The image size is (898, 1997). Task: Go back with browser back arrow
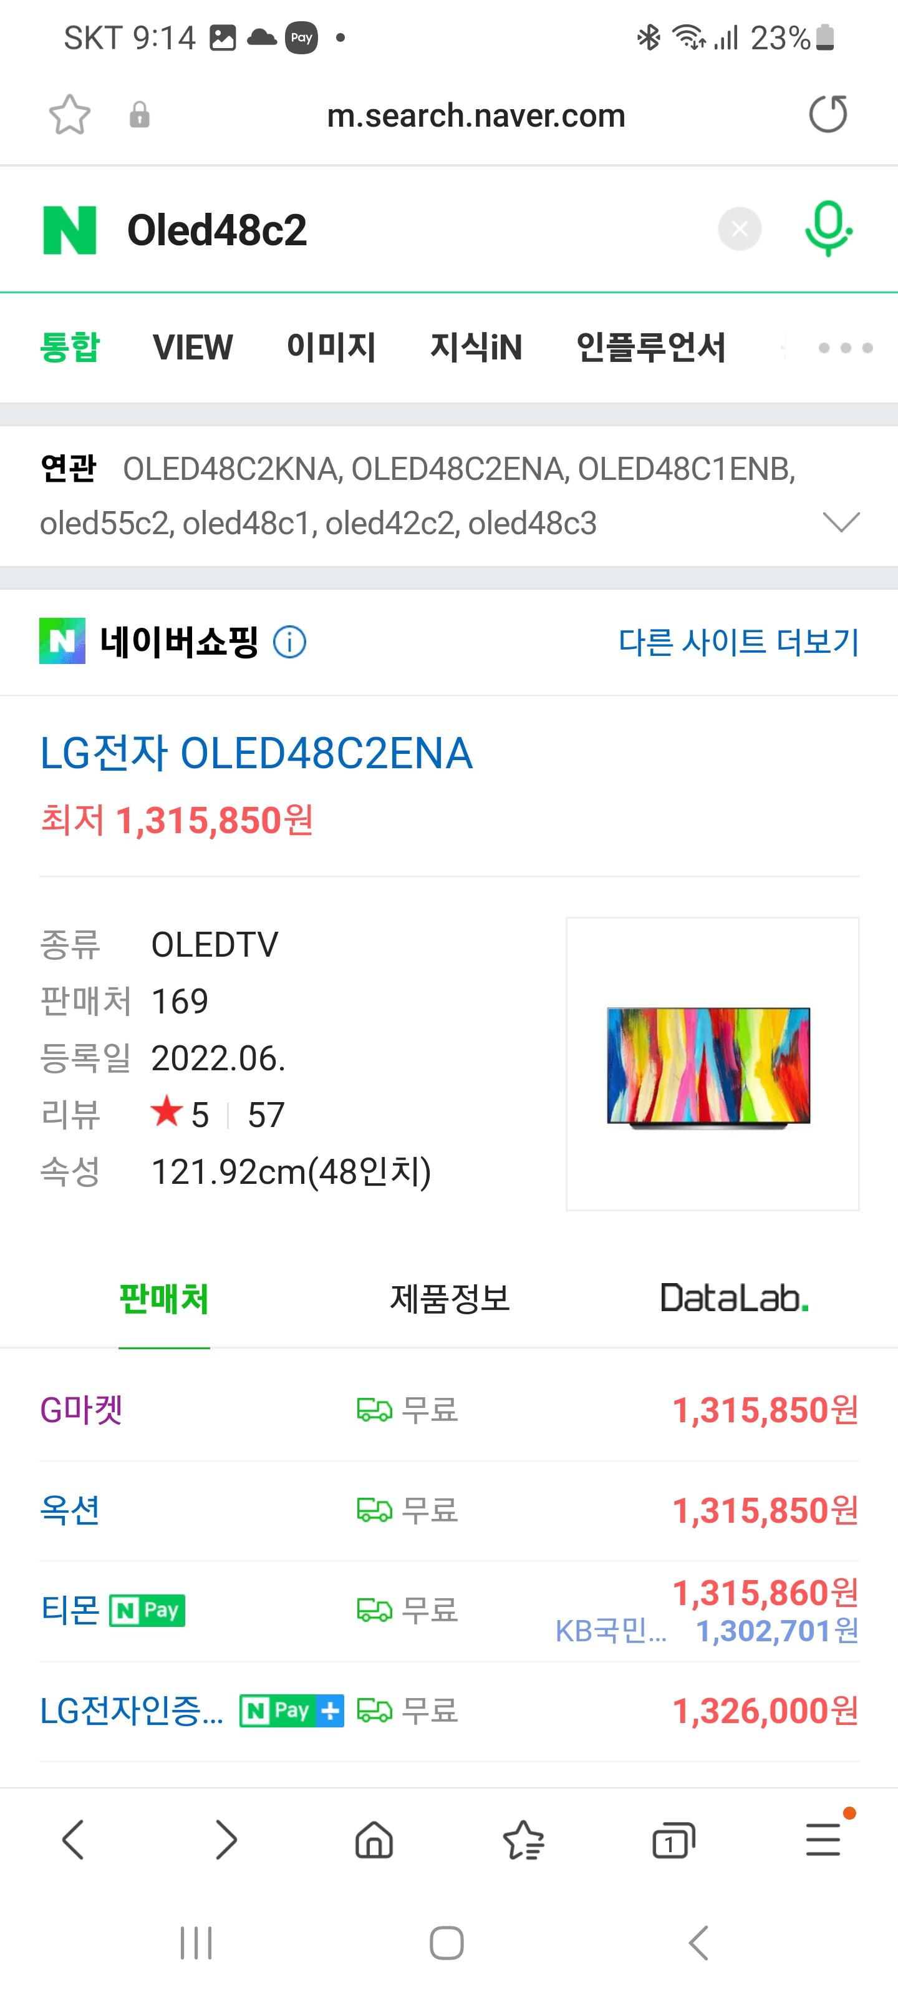tap(74, 1840)
